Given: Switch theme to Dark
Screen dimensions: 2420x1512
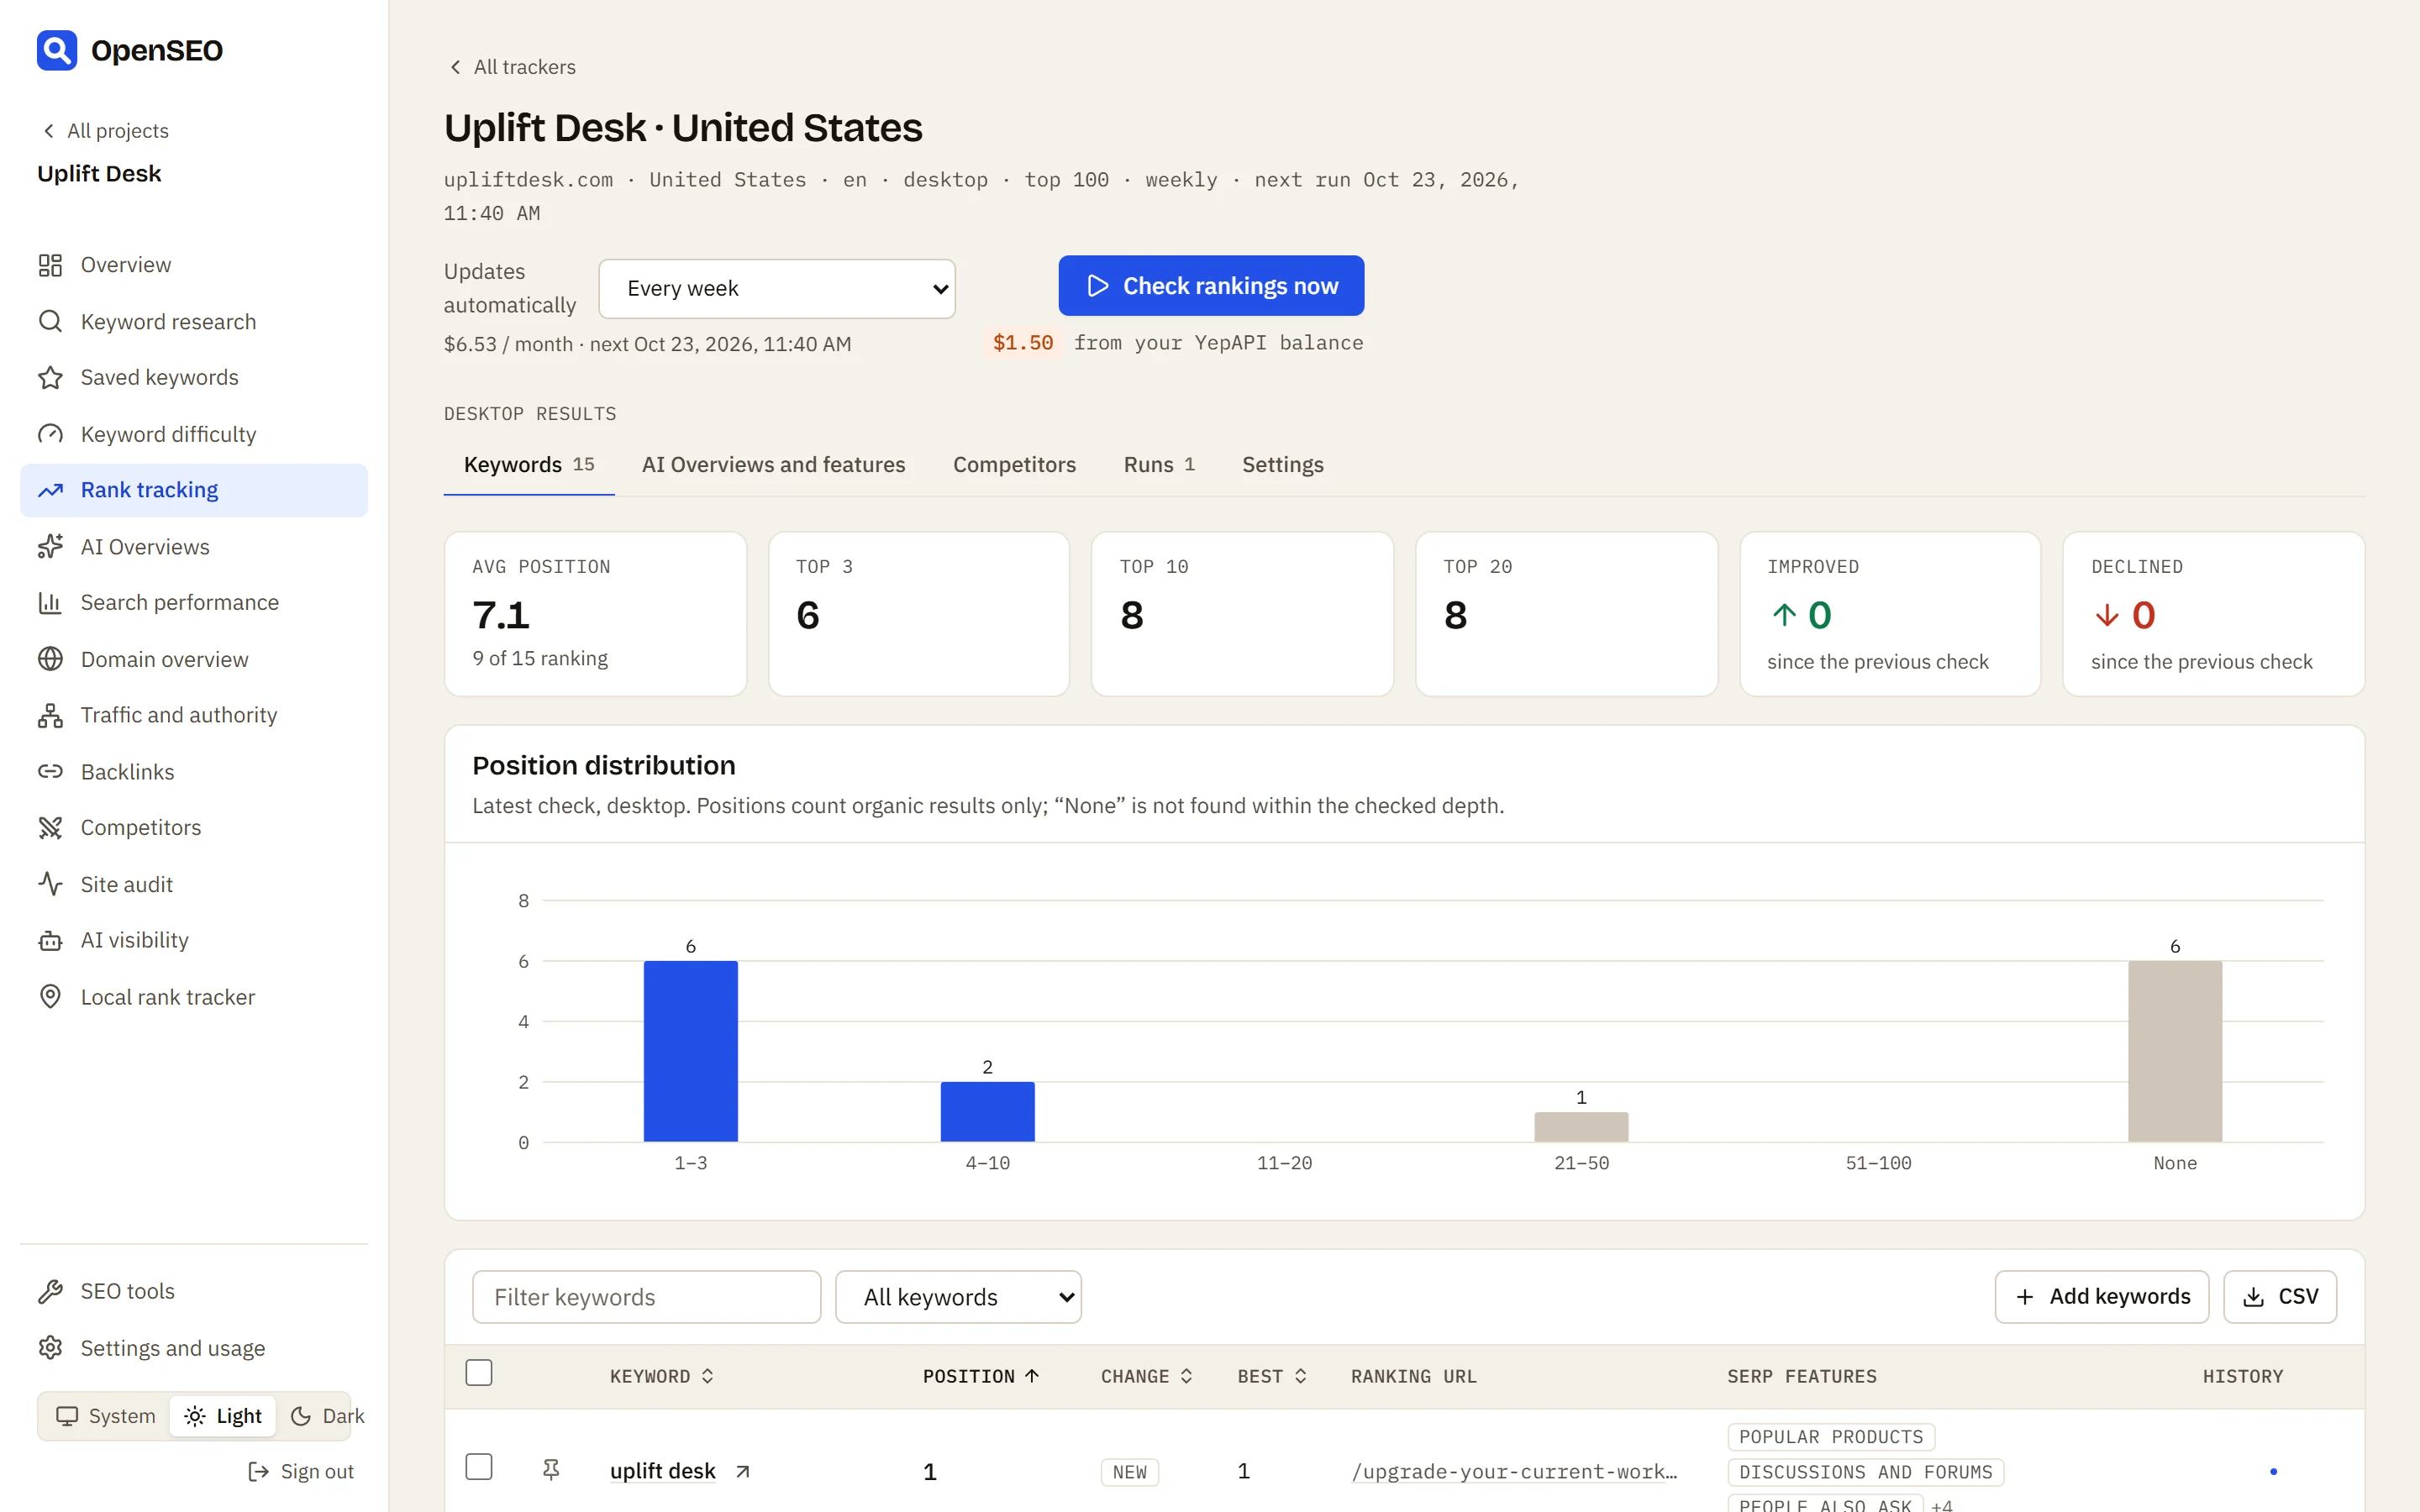Looking at the screenshot, I should tap(327, 1416).
